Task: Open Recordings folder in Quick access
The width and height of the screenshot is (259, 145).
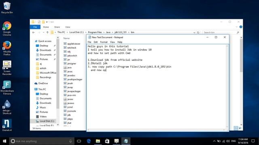Action: (45, 77)
